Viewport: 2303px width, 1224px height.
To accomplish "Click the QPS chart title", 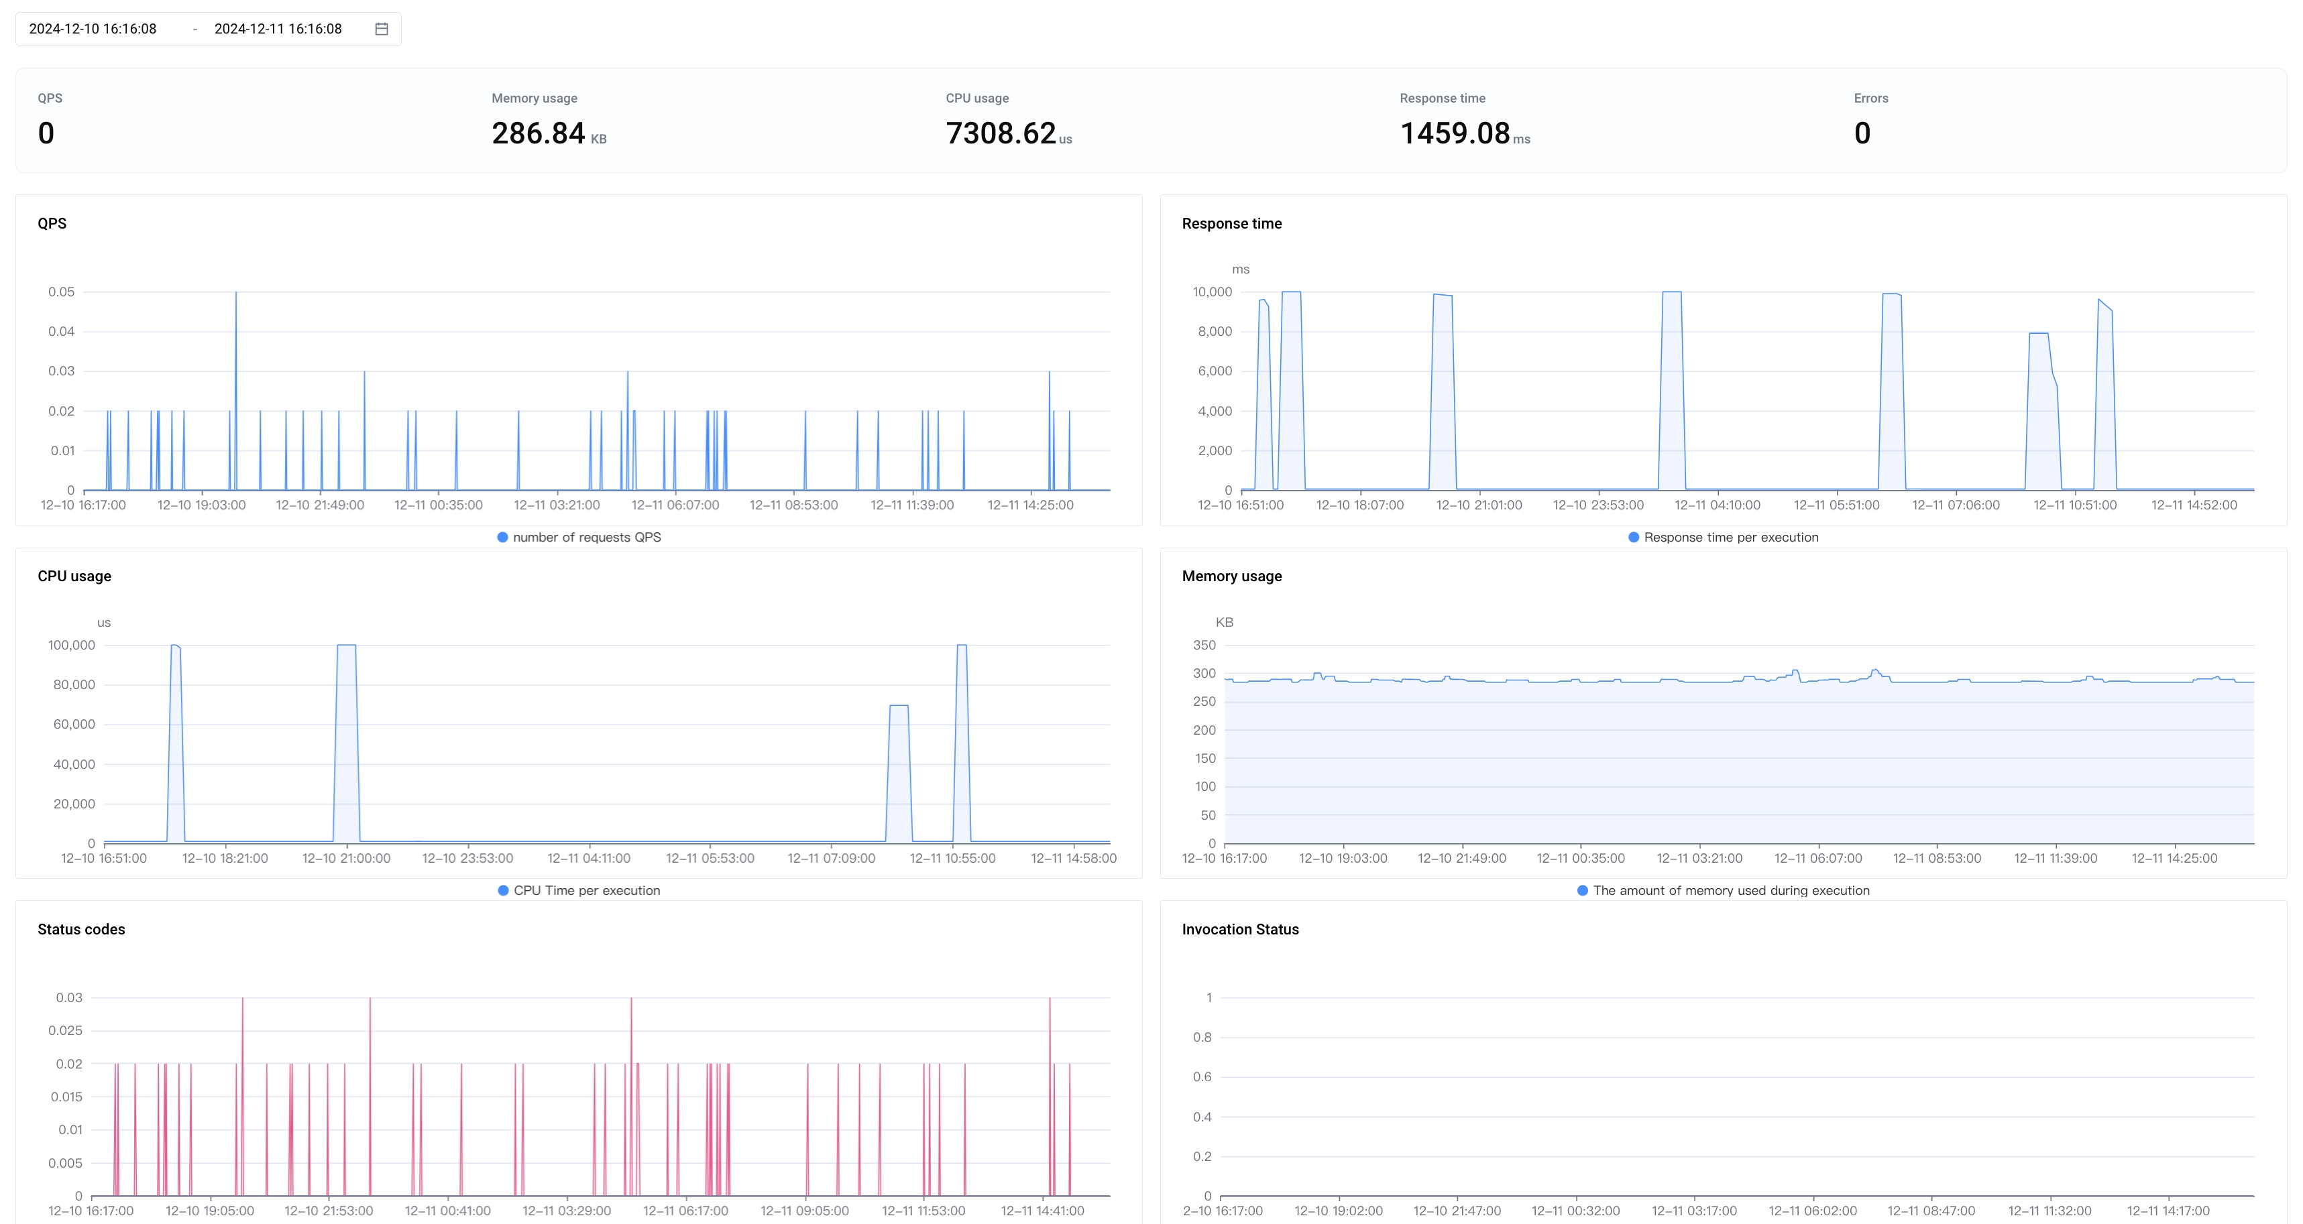I will coord(52,223).
